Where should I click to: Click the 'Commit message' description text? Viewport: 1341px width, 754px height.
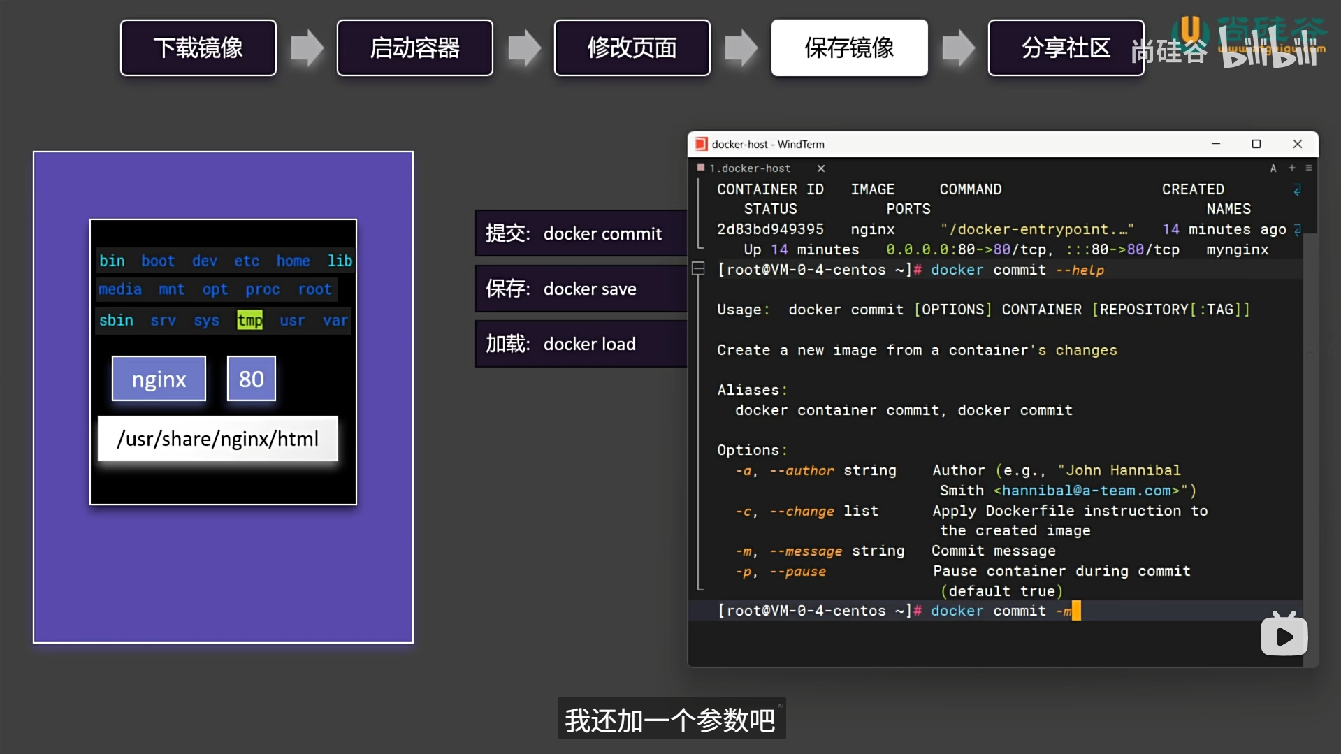pyautogui.click(x=993, y=551)
